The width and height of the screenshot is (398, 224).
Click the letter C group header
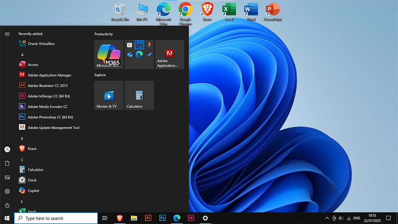(22, 160)
